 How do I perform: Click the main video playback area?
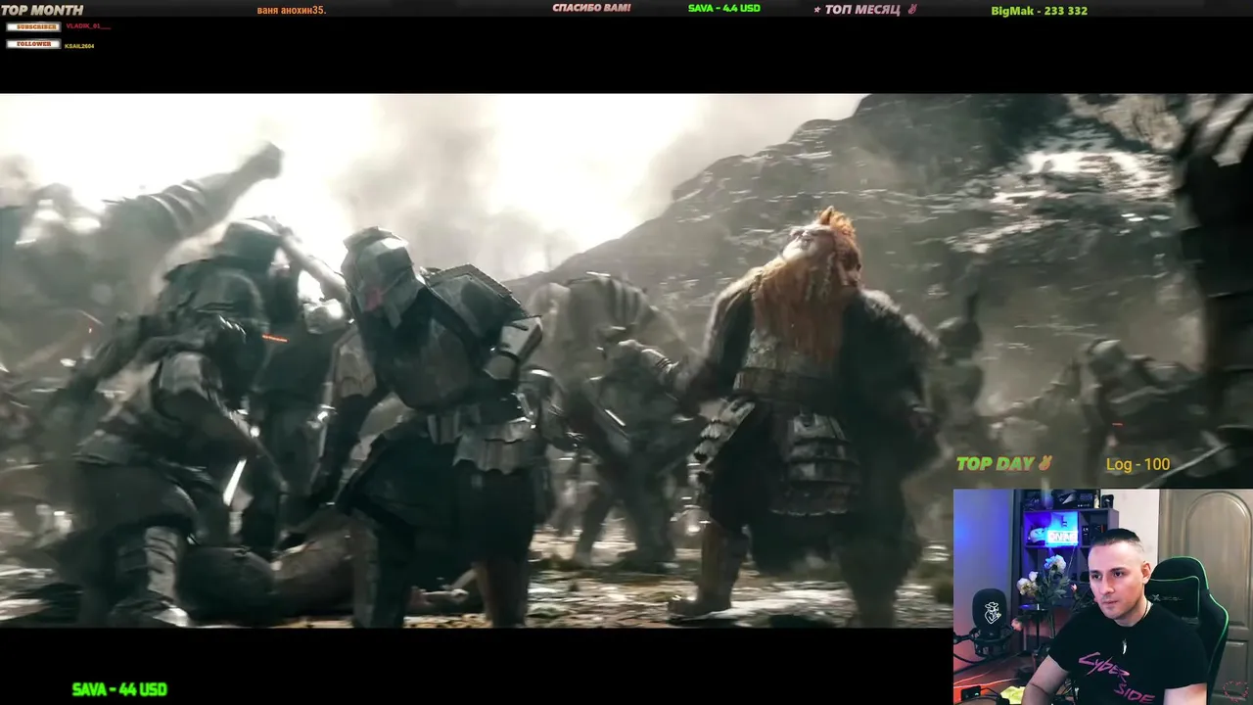coord(626,360)
